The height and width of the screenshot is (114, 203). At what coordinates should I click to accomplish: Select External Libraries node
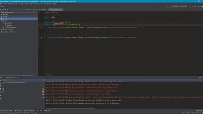(7, 30)
